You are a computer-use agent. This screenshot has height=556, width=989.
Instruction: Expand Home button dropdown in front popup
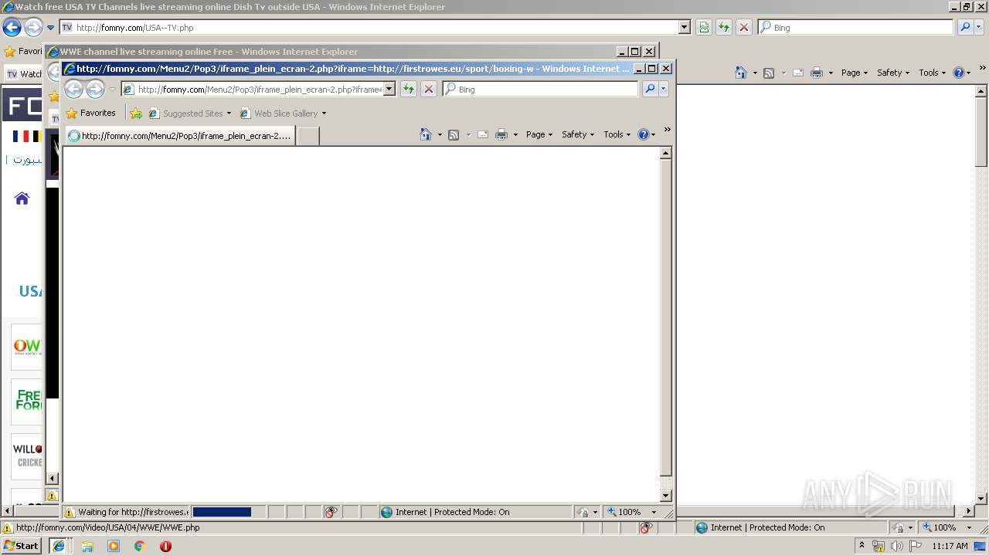(440, 135)
